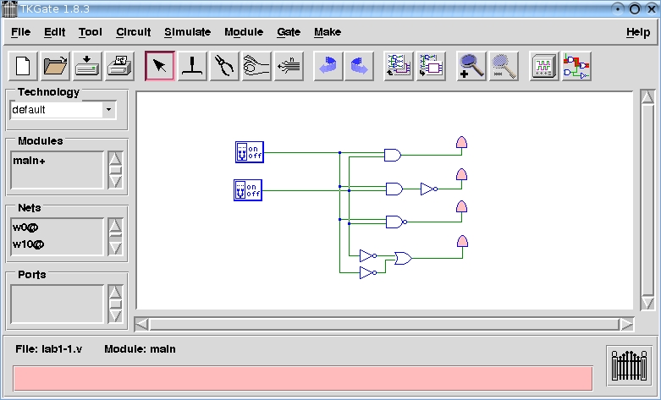
Task: Select net w0@ in Nets list
Action: point(25,227)
